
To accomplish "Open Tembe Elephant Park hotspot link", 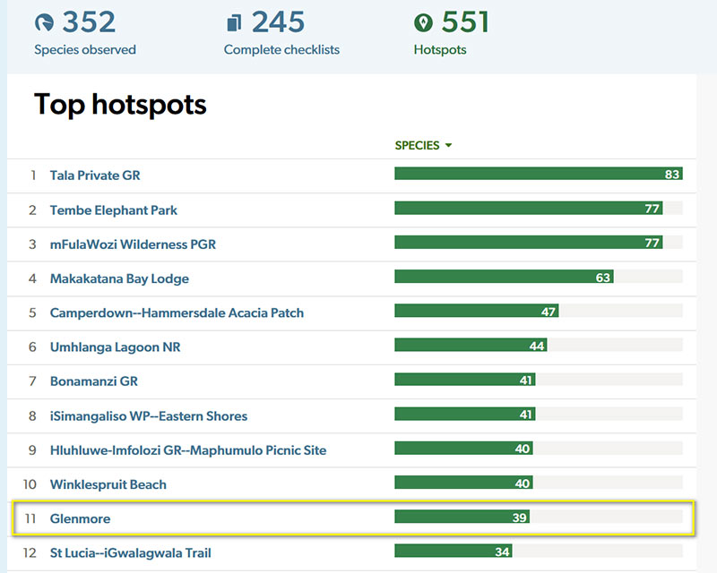I will (114, 210).
